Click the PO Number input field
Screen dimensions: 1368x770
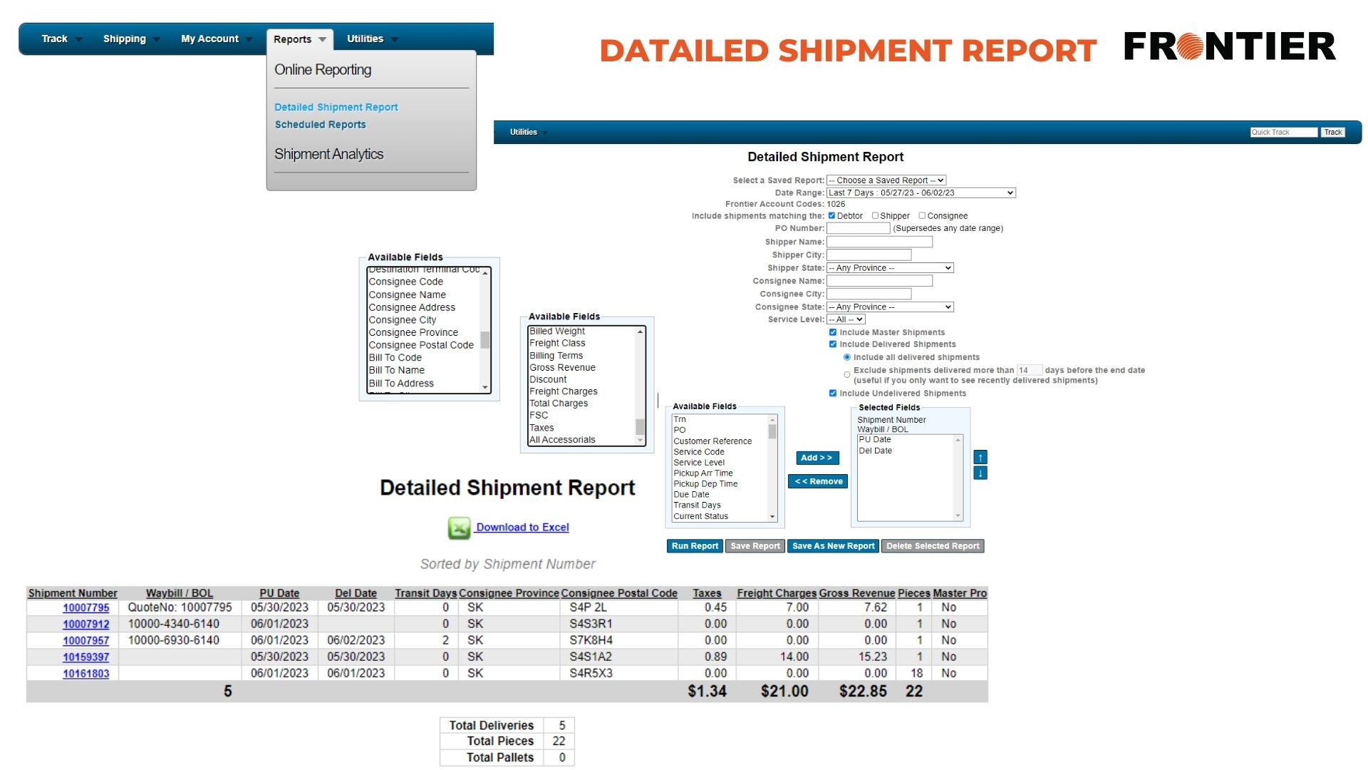(x=858, y=228)
